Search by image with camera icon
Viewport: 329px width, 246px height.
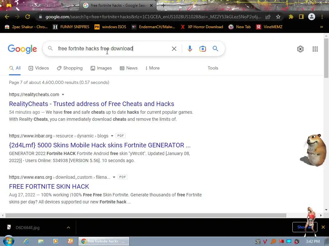[203, 49]
